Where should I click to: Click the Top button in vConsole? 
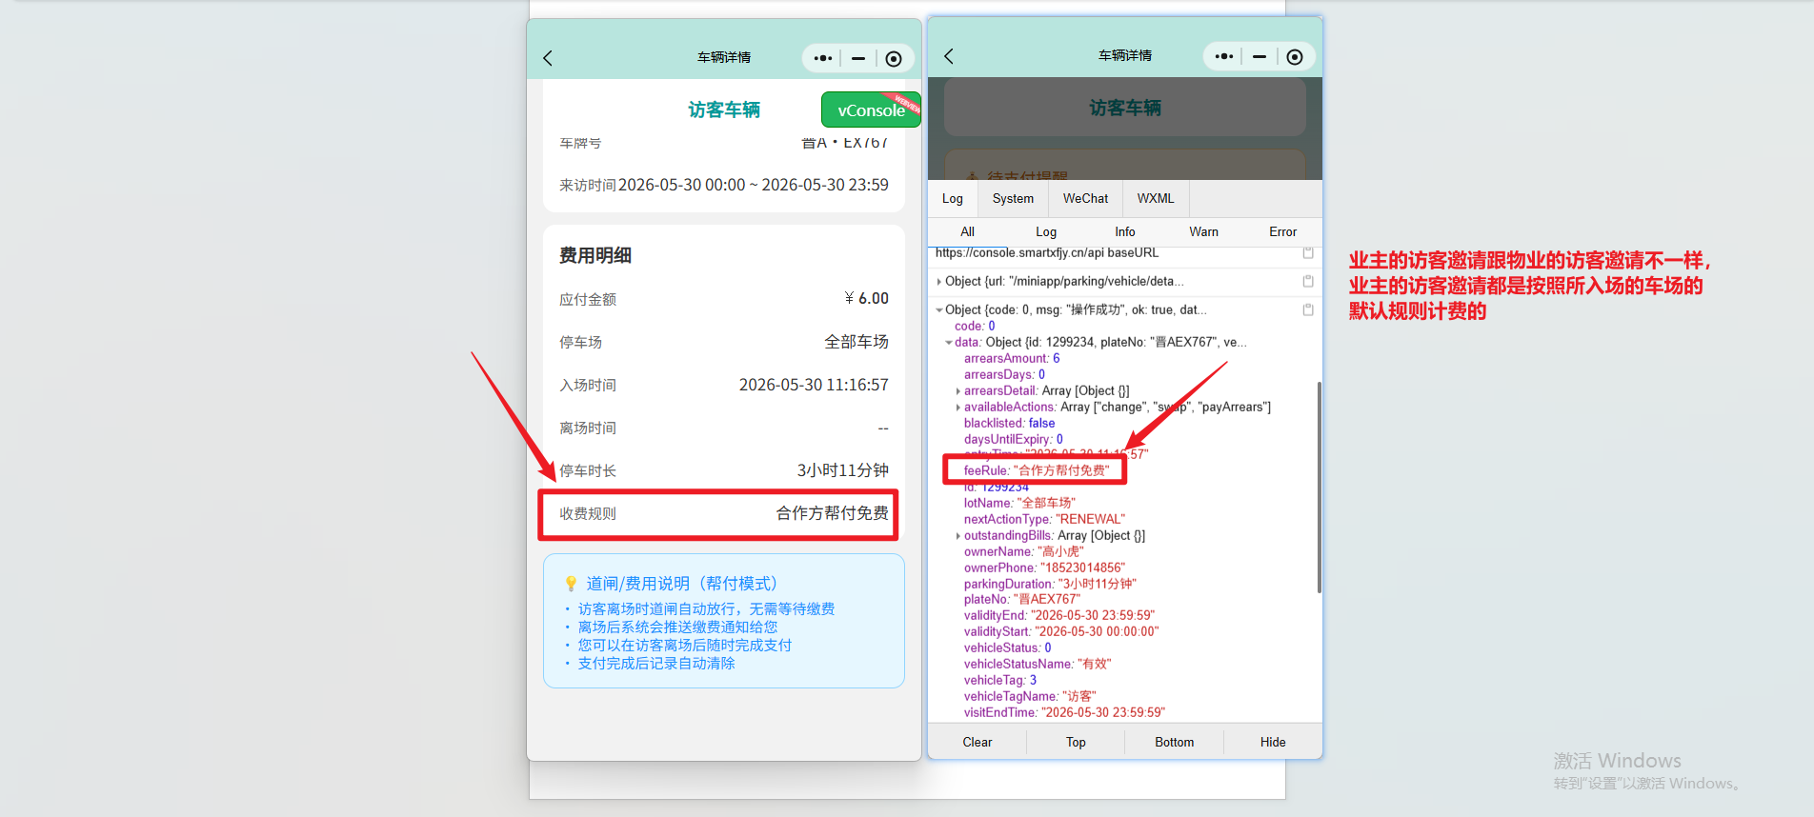coord(1076,742)
